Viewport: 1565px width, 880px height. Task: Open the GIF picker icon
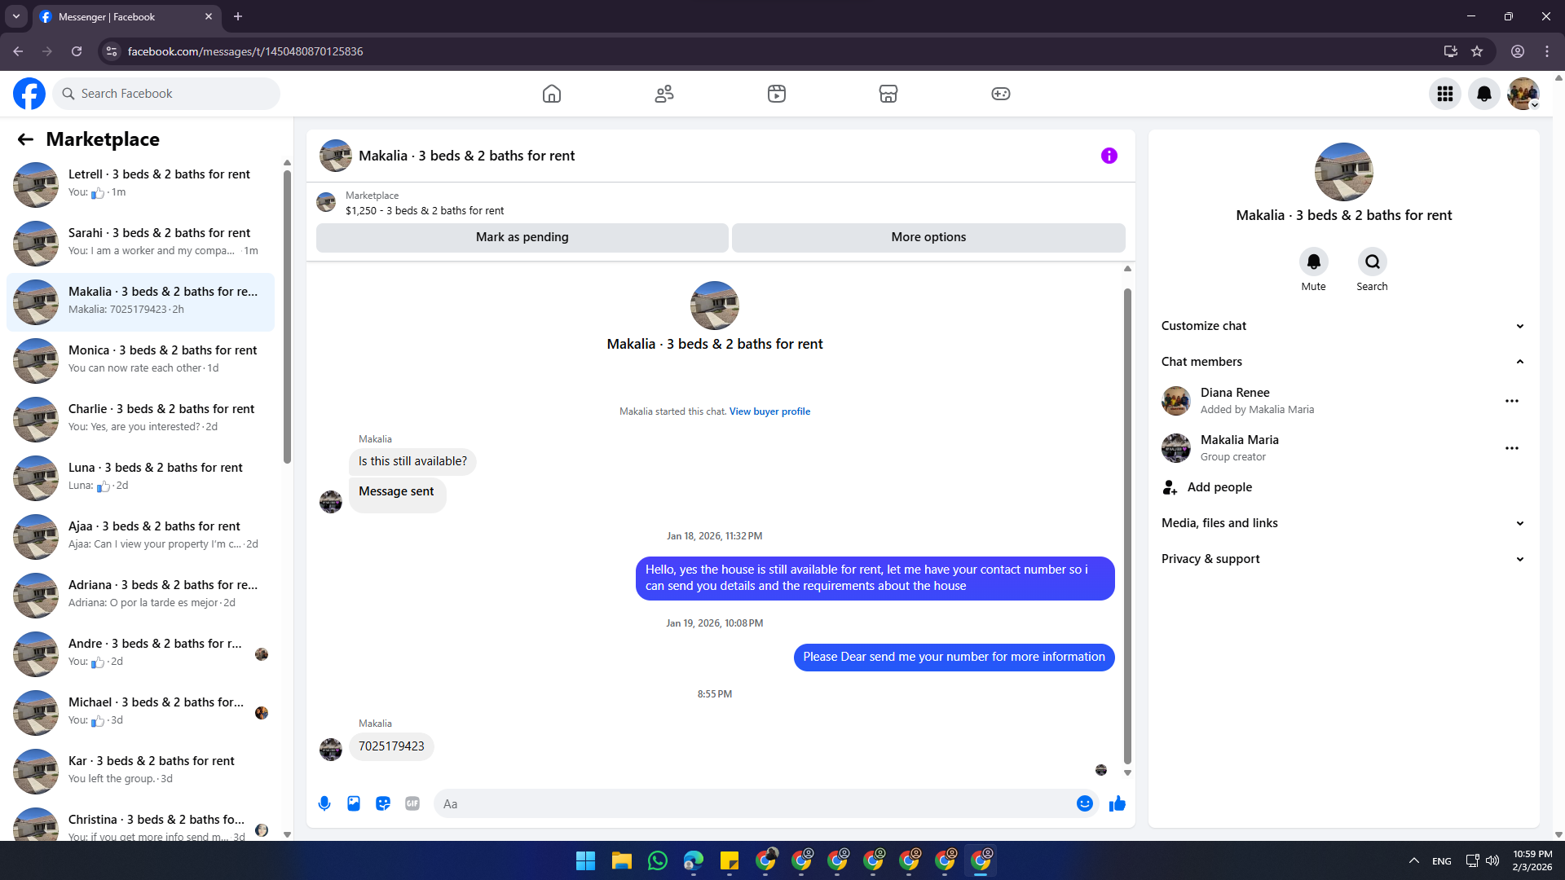pos(412,803)
